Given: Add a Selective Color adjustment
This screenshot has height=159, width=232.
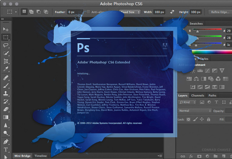Looking at the screenshot, I should tap(214, 87).
